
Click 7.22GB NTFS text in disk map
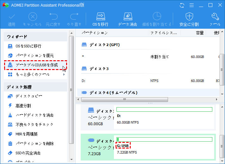127,152
